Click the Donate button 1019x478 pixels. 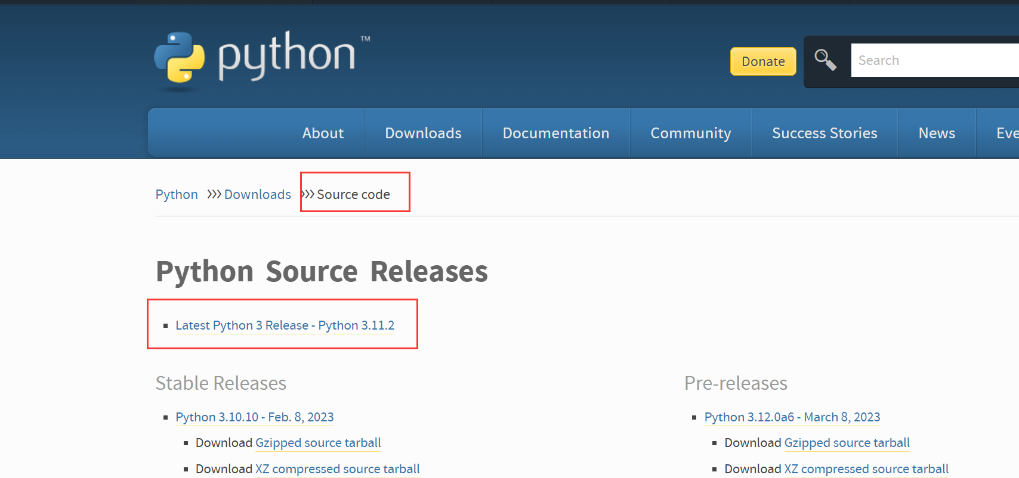click(763, 61)
